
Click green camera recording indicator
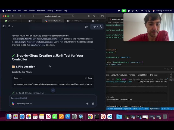click(x=124, y=11)
